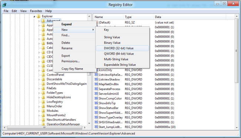
Task: Click the Advanced folder icon
Action: coord(43,21)
